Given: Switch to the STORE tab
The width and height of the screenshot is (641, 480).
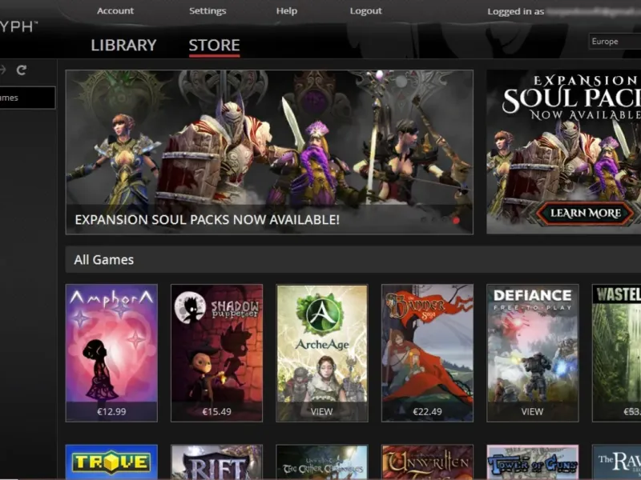Looking at the screenshot, I should (x=214, y=46).
